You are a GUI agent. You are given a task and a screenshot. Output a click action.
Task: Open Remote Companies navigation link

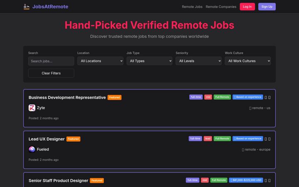221,7
